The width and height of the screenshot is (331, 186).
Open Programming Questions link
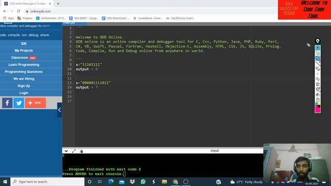pos(24,72)
